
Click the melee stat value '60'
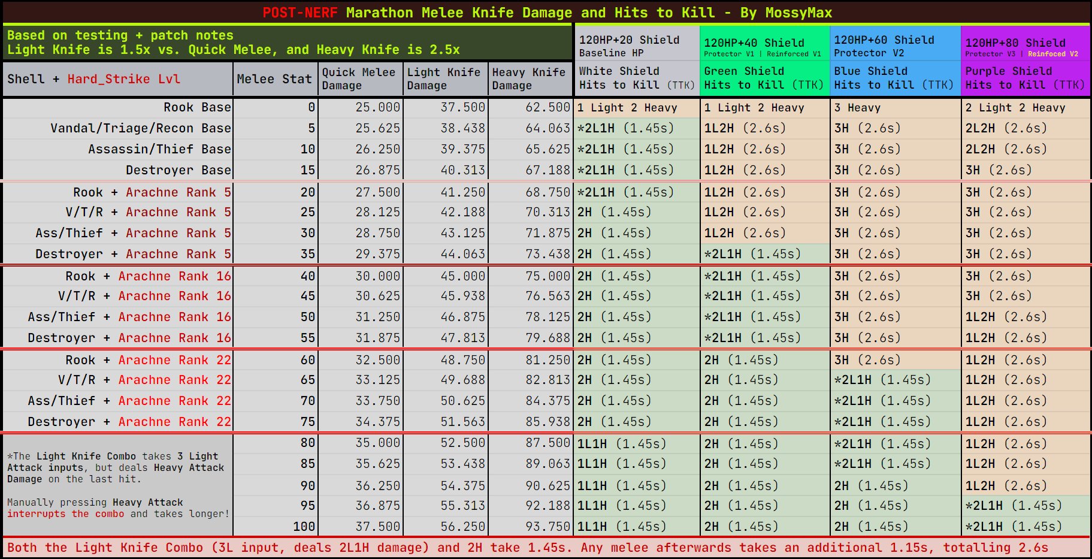point(308,360)
